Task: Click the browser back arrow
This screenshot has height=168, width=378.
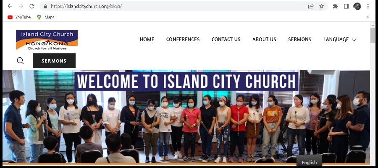Action: coord(10,6)
